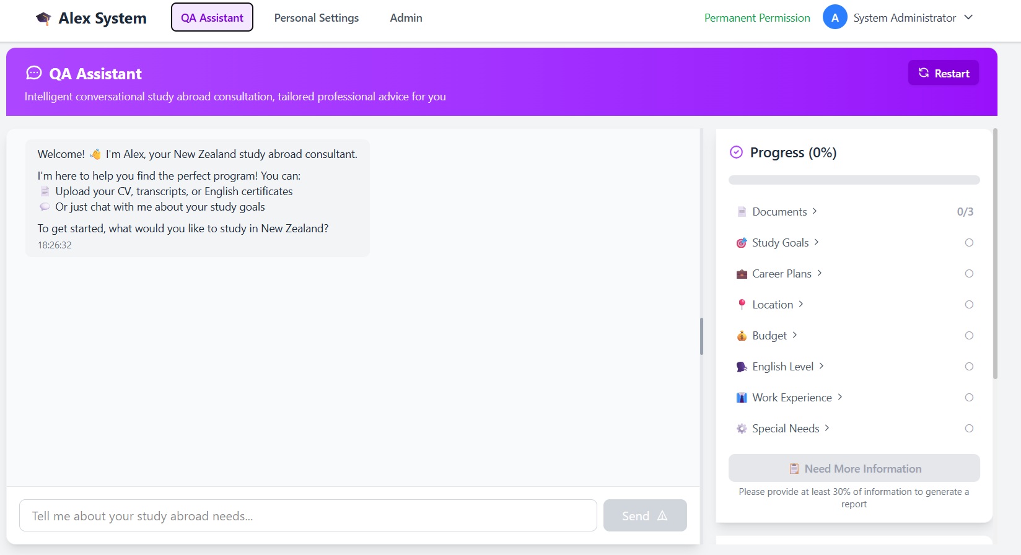Click the "Intelligent conversational study abroad" subtitle
This screenshot has height=555, width=1021.
(x=235, y=97)
